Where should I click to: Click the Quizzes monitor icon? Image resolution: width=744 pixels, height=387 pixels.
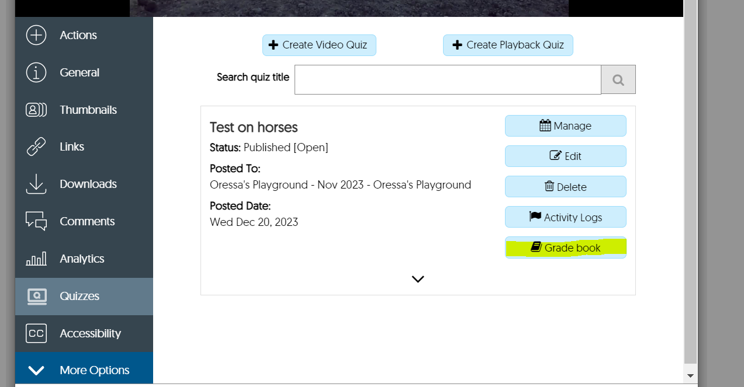(36, 297)
